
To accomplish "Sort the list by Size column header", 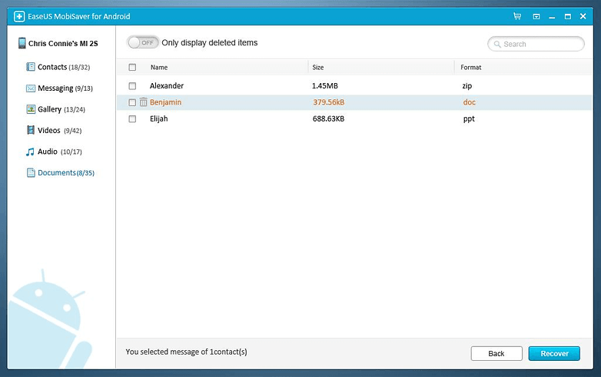I will click(x=318, y=68).
